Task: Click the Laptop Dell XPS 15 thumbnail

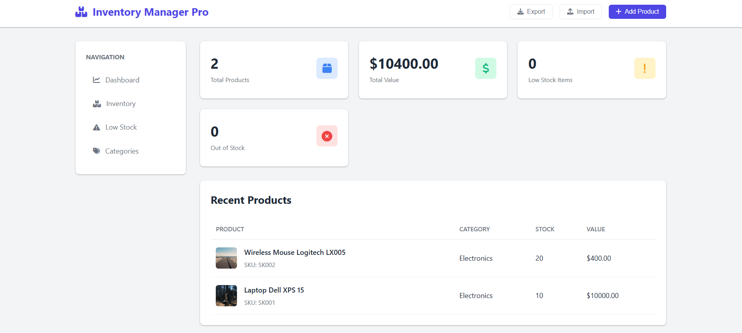Action: 226,296
